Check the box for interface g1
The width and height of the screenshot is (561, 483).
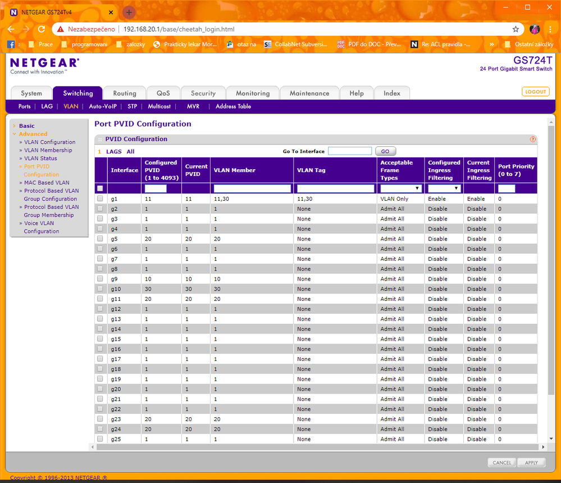coord(100,198)
